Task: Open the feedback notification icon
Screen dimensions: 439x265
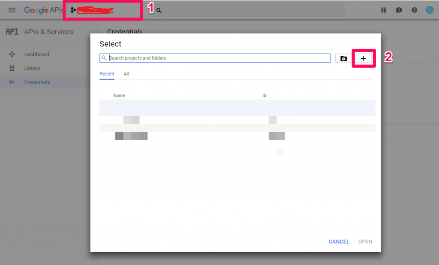Action: pos(399,10)
